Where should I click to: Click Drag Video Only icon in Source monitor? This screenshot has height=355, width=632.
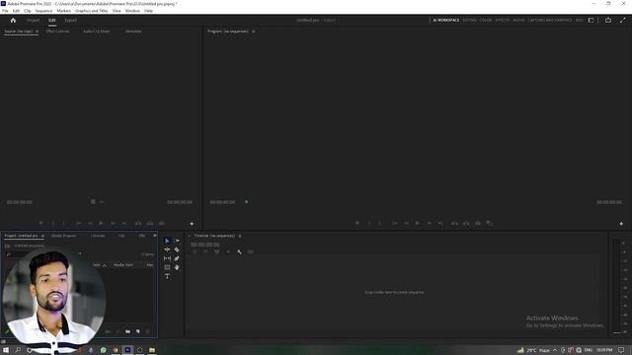(93, 201)
